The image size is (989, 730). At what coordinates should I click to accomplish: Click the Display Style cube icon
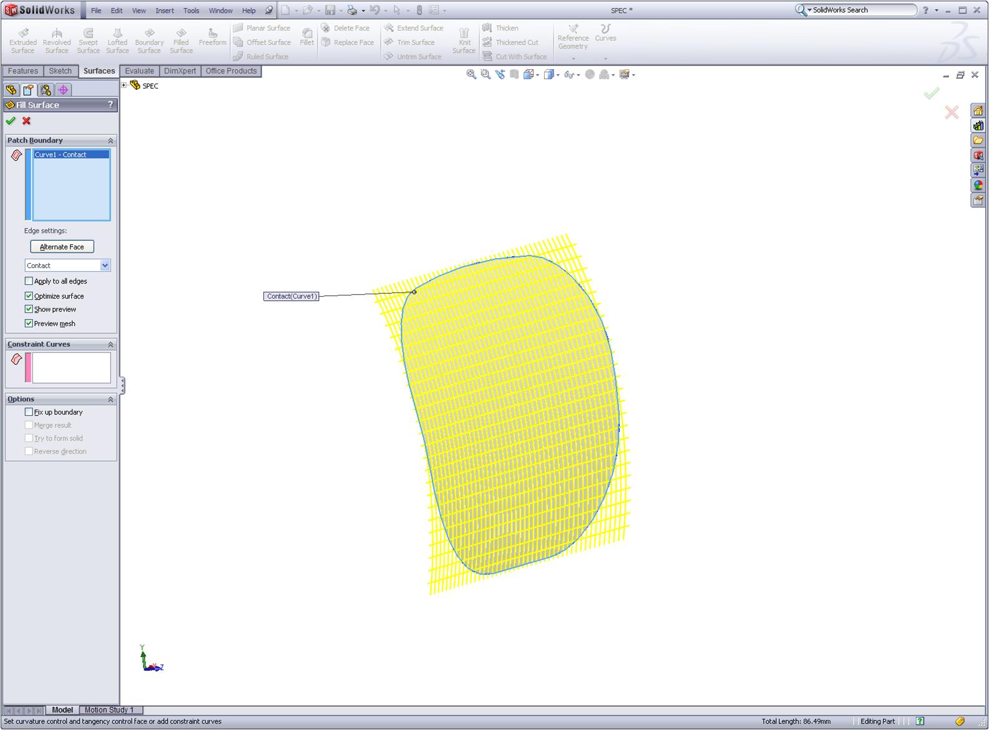click(548, 74)
